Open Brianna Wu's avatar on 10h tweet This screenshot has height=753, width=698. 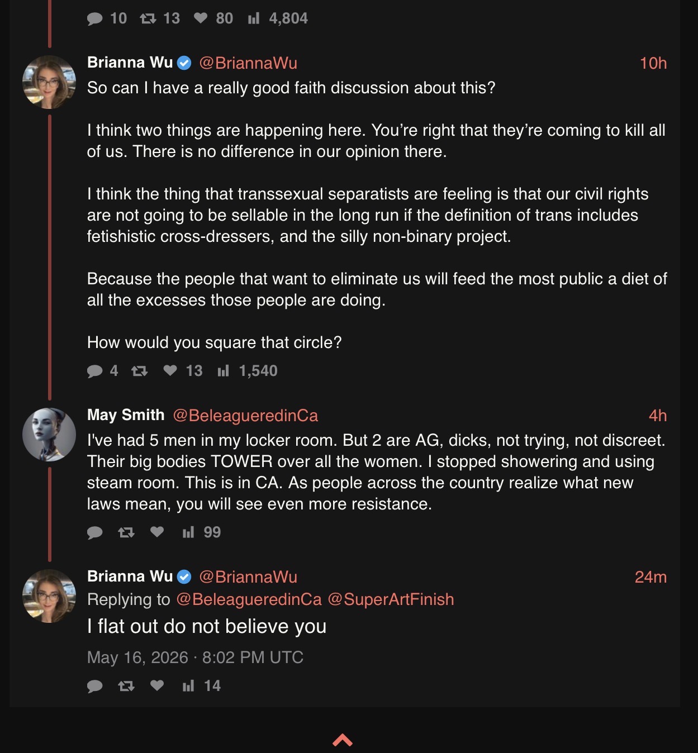(49, 82)
